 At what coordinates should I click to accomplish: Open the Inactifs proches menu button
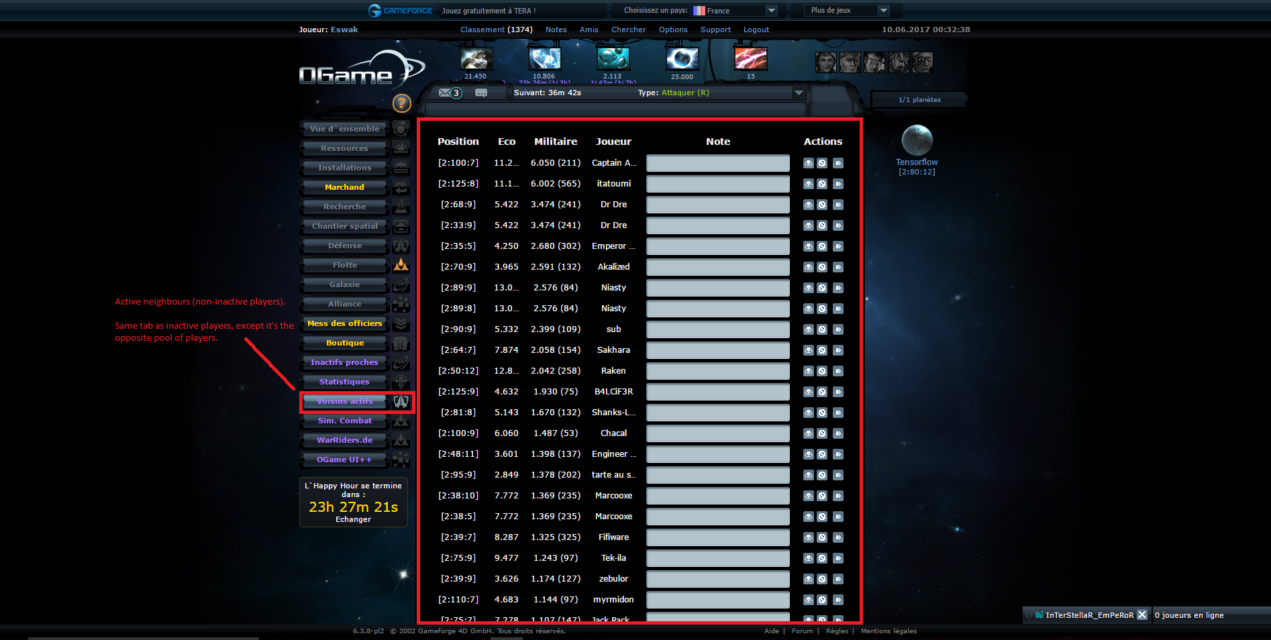[x=344, y=362]
